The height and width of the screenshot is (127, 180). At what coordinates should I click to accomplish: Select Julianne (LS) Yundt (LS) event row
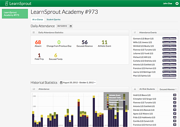coord(143,53)
